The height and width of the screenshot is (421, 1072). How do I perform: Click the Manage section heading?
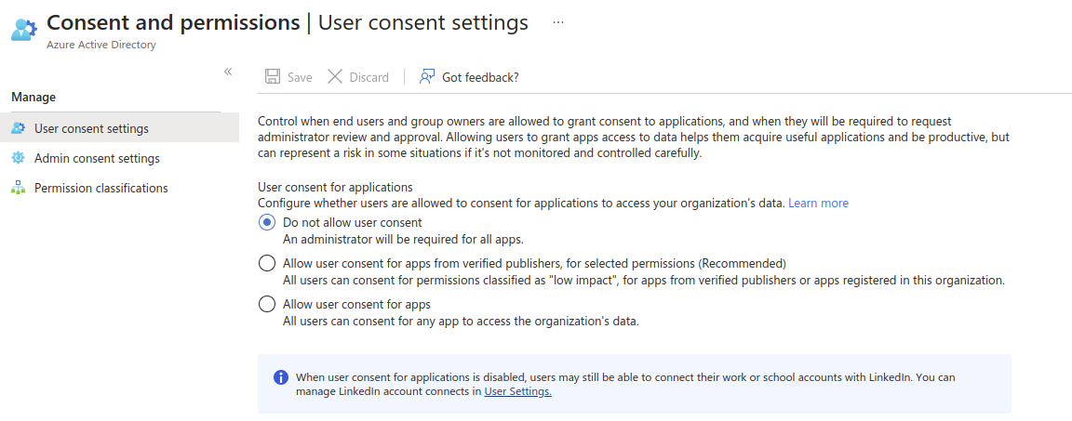click(x=33, y=97)
